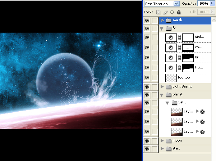Click the layer mask thumbnail of co... layer
The width and height of the screenshot is (216, 161).
188,48
